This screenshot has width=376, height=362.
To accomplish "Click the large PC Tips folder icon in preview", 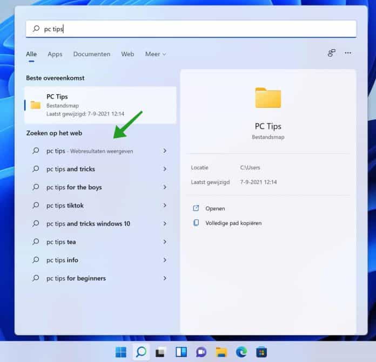I will pyautogui.click(x=268, y=98).
